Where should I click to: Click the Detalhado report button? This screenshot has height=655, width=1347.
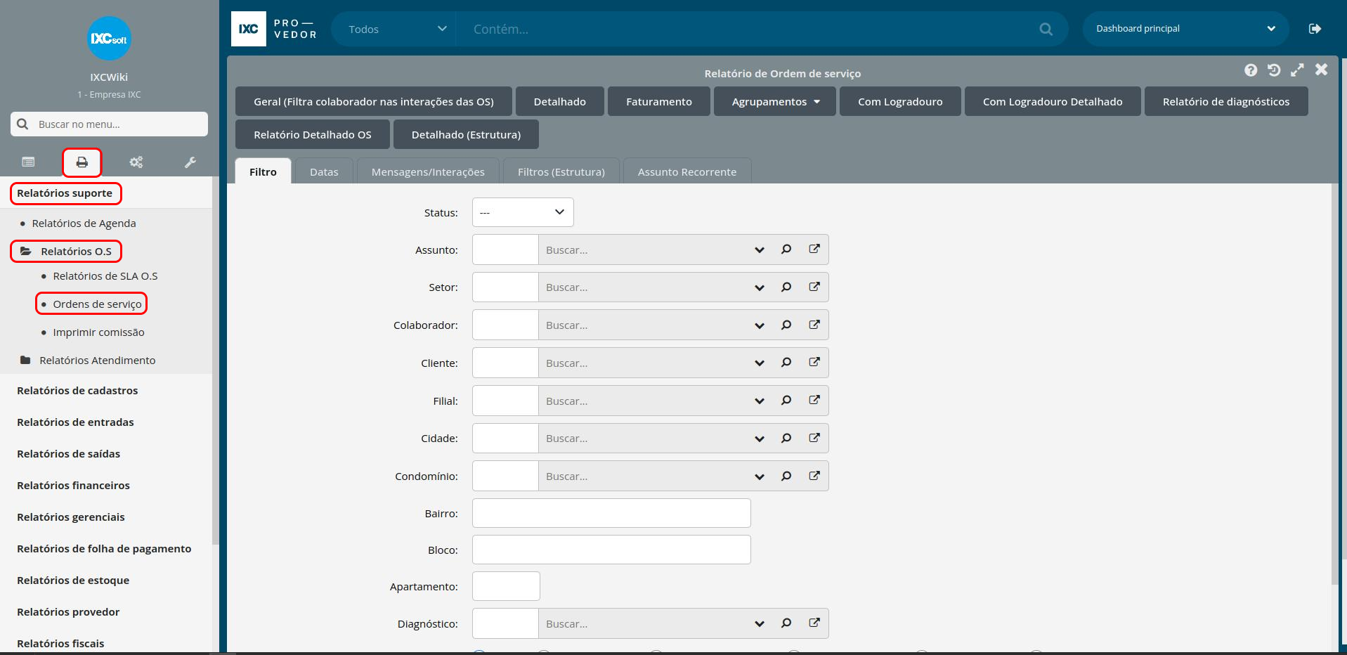pos(560,101)
